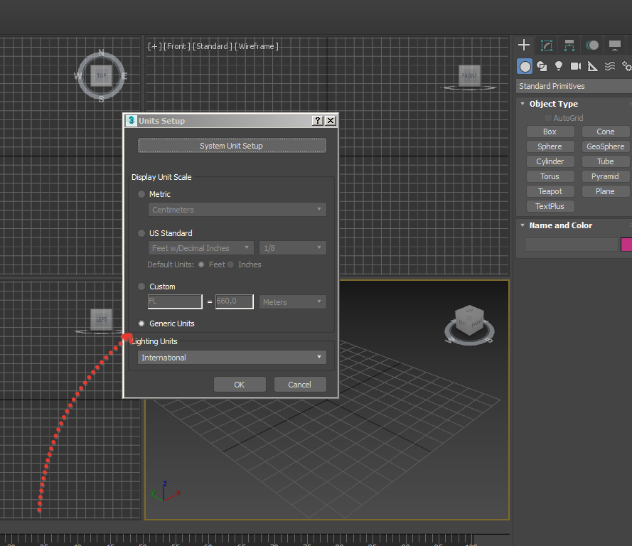Click the custom value 660,0 field

pos(235,301)
